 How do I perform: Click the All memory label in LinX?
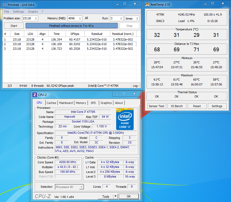tap(86, 18)
